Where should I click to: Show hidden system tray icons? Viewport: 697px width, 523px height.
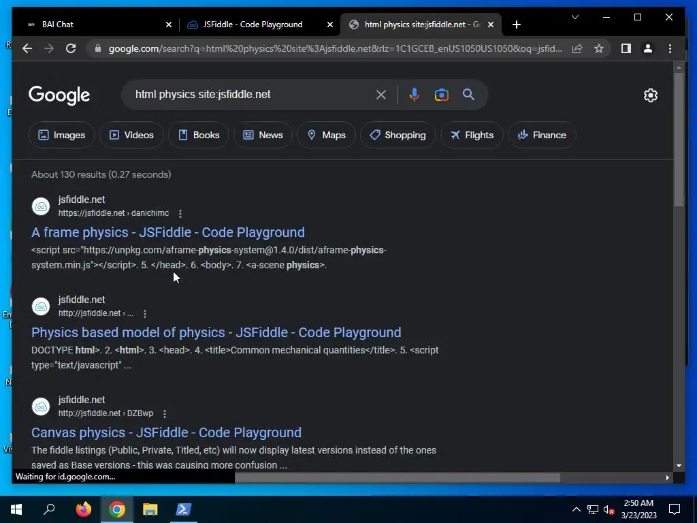point(576,509)
